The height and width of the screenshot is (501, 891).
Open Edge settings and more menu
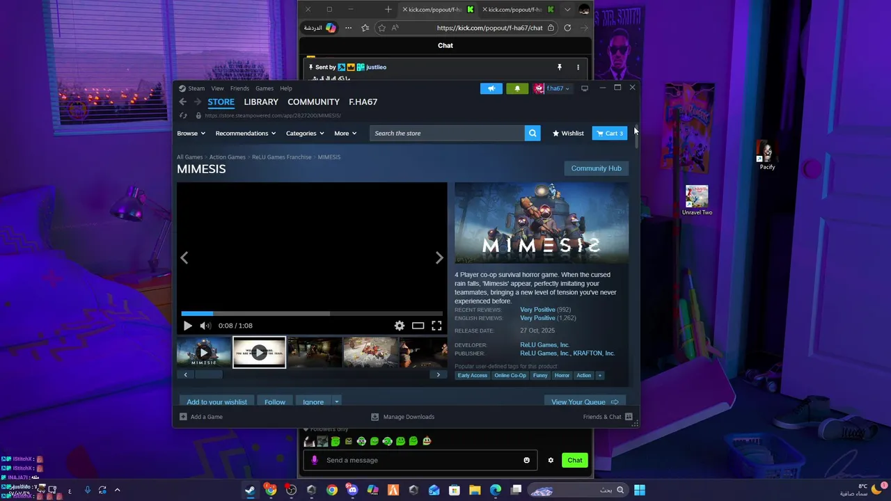pos(348,28)
